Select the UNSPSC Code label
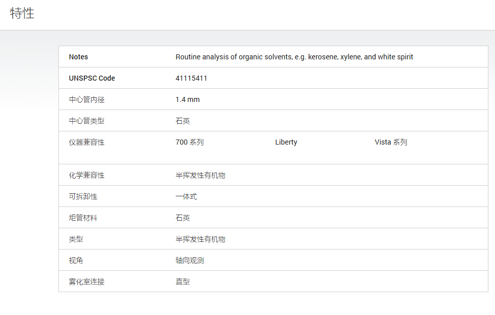The height and width of the screenshot is (315, 495). tap(92, 78)
